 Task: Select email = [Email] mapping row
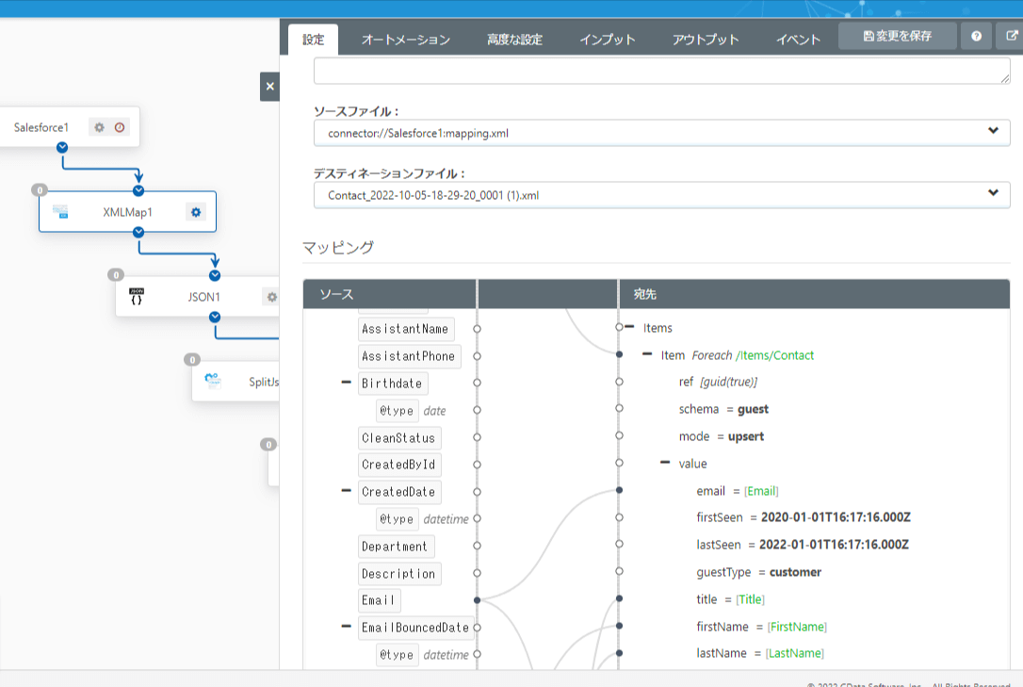click(x=738, y=491)
